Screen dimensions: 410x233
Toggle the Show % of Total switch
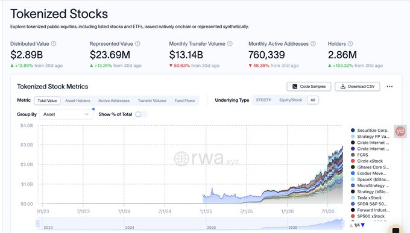click(141, 114)
